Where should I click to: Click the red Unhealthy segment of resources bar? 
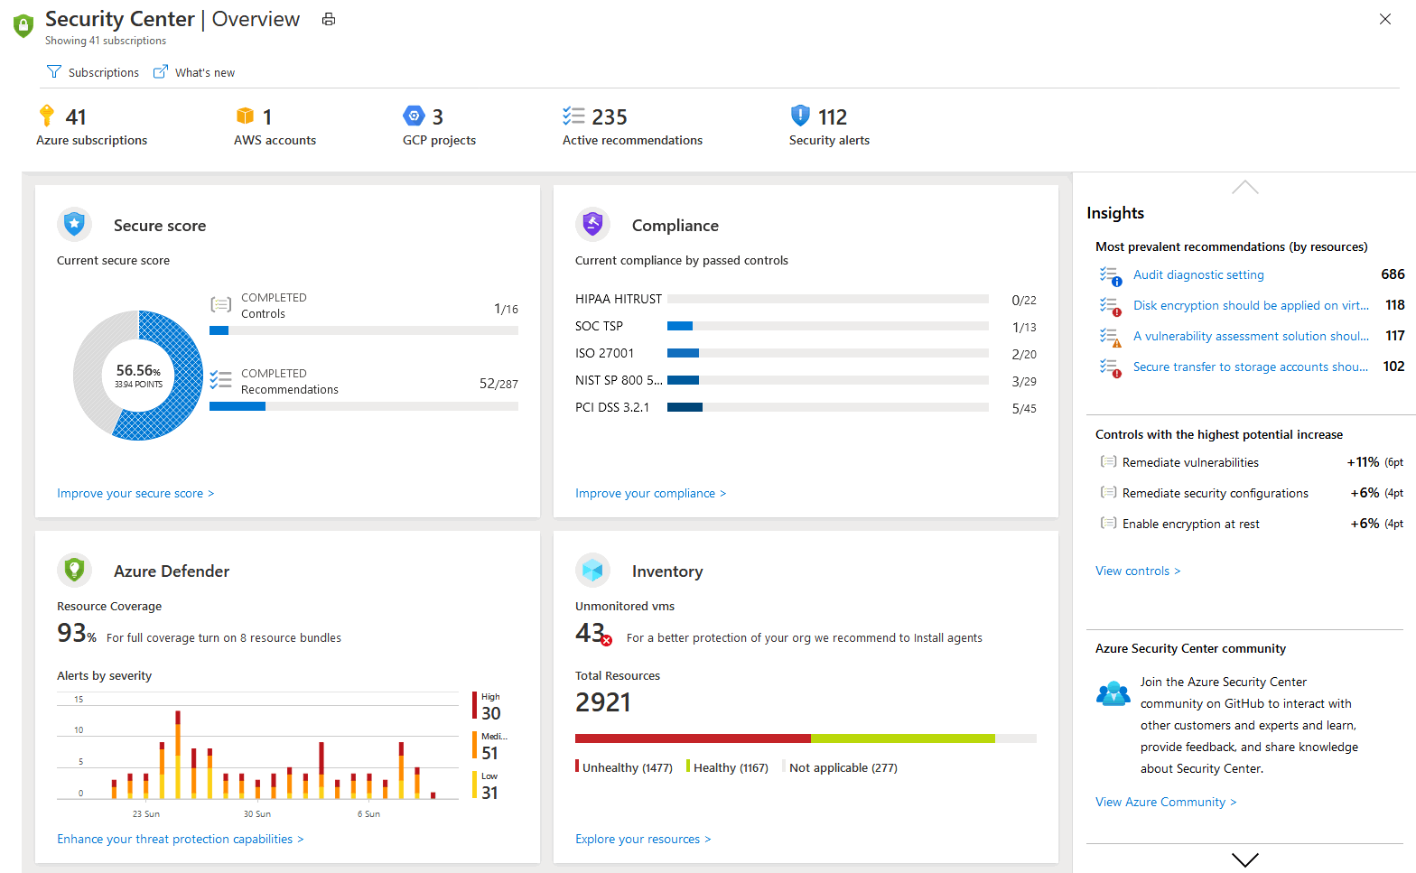point(693,738)
